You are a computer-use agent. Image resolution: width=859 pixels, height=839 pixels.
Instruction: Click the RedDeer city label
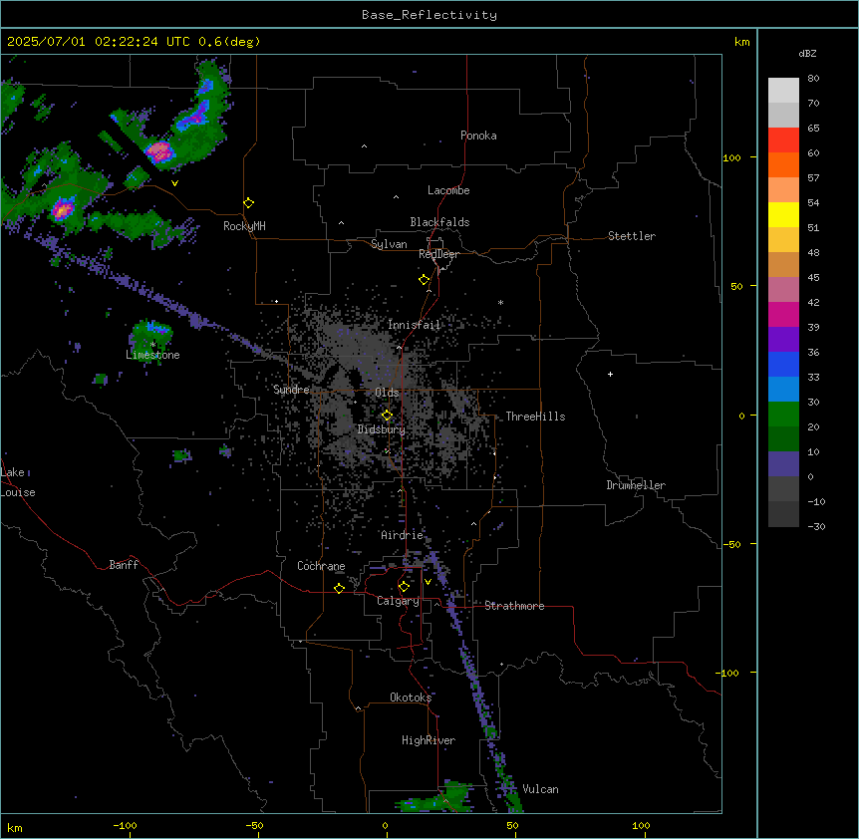(x=438, y=254)
